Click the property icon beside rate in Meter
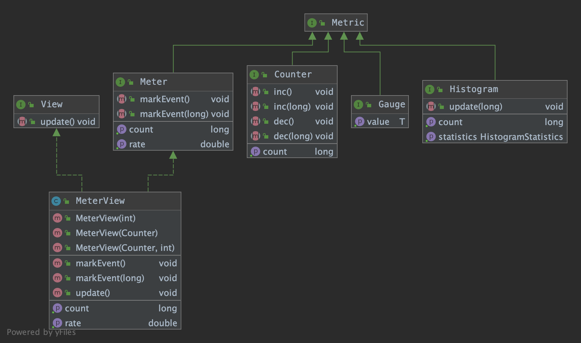 [121, 144]
